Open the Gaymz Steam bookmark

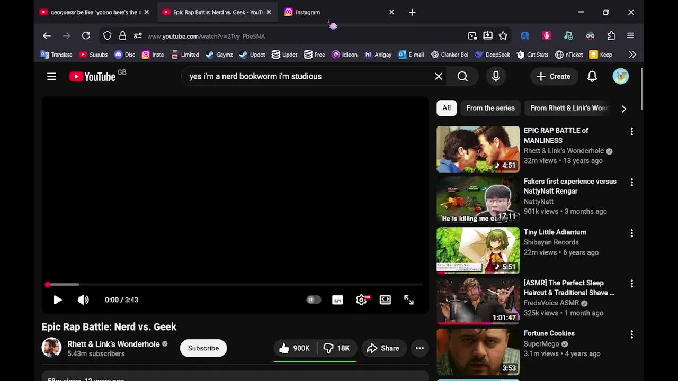[219, 55]
